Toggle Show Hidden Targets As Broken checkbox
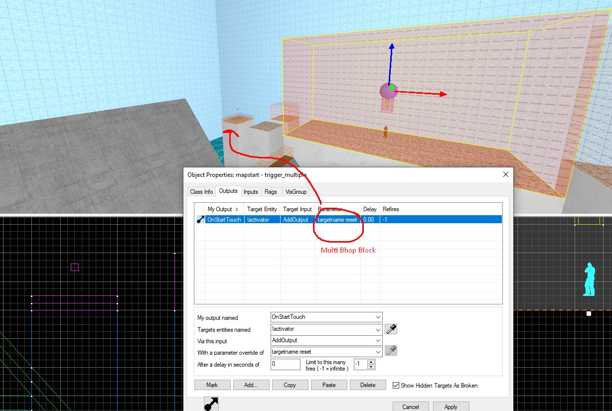Screen dimensions: 612x411 pyautogui.click(x=396, y=385)
